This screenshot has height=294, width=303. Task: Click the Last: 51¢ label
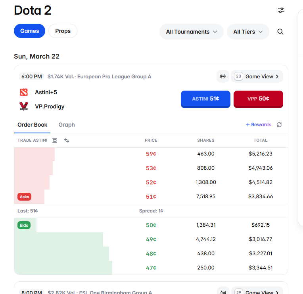(x=28, y=211)
